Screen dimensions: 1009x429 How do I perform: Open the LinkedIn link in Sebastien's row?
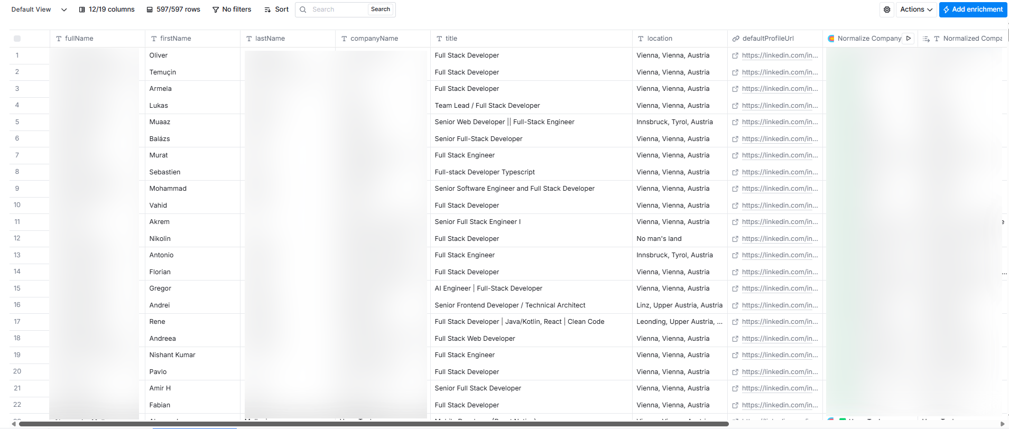point(780,172)
